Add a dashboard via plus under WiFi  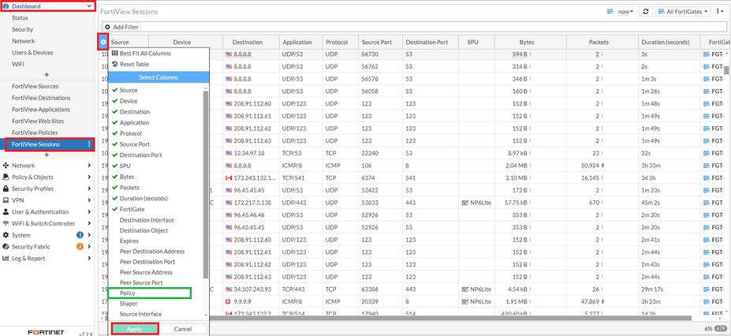(x=47, y=75)
